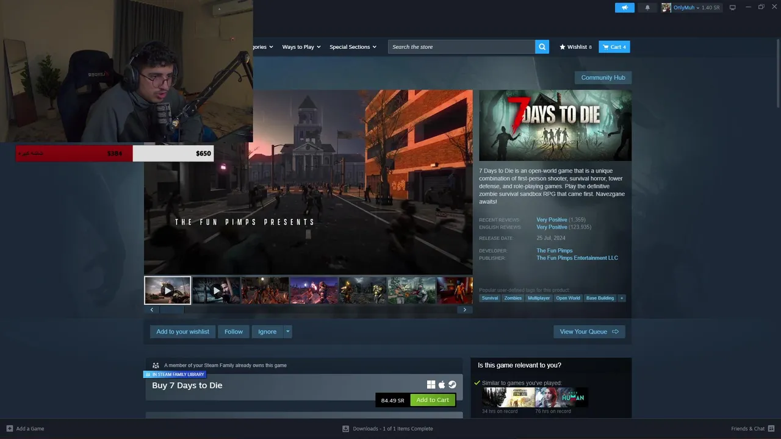This screenshot has height=439, width=781.
Task: Click View Your Queue
Action: [x=589, y=332]
